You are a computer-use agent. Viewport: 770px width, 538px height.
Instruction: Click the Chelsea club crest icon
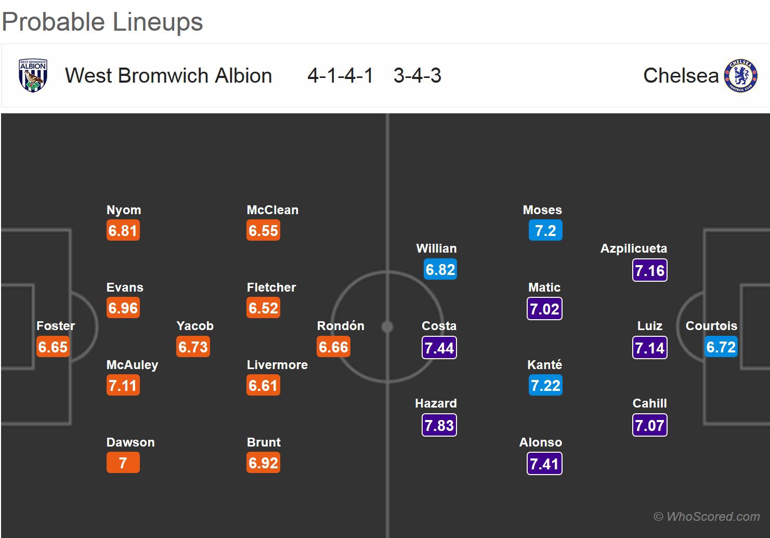click(x=741, y=76)
